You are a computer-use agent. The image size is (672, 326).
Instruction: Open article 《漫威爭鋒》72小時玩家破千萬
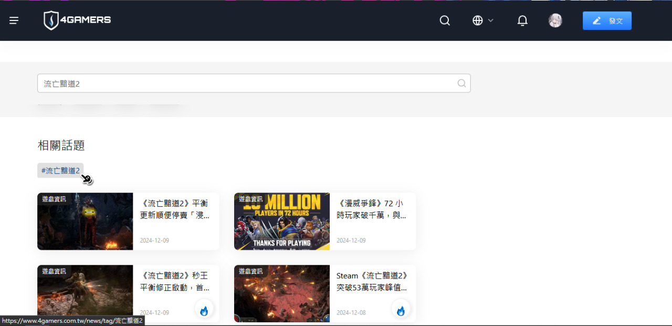[372, 209]
